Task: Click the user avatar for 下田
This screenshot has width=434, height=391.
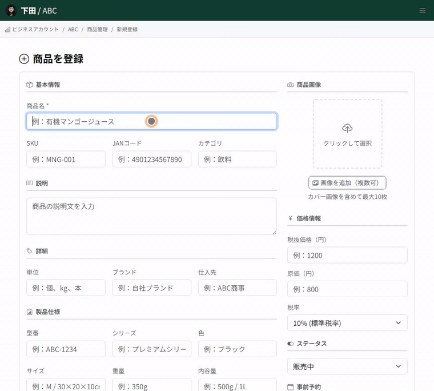Action: tap(11, 10)
